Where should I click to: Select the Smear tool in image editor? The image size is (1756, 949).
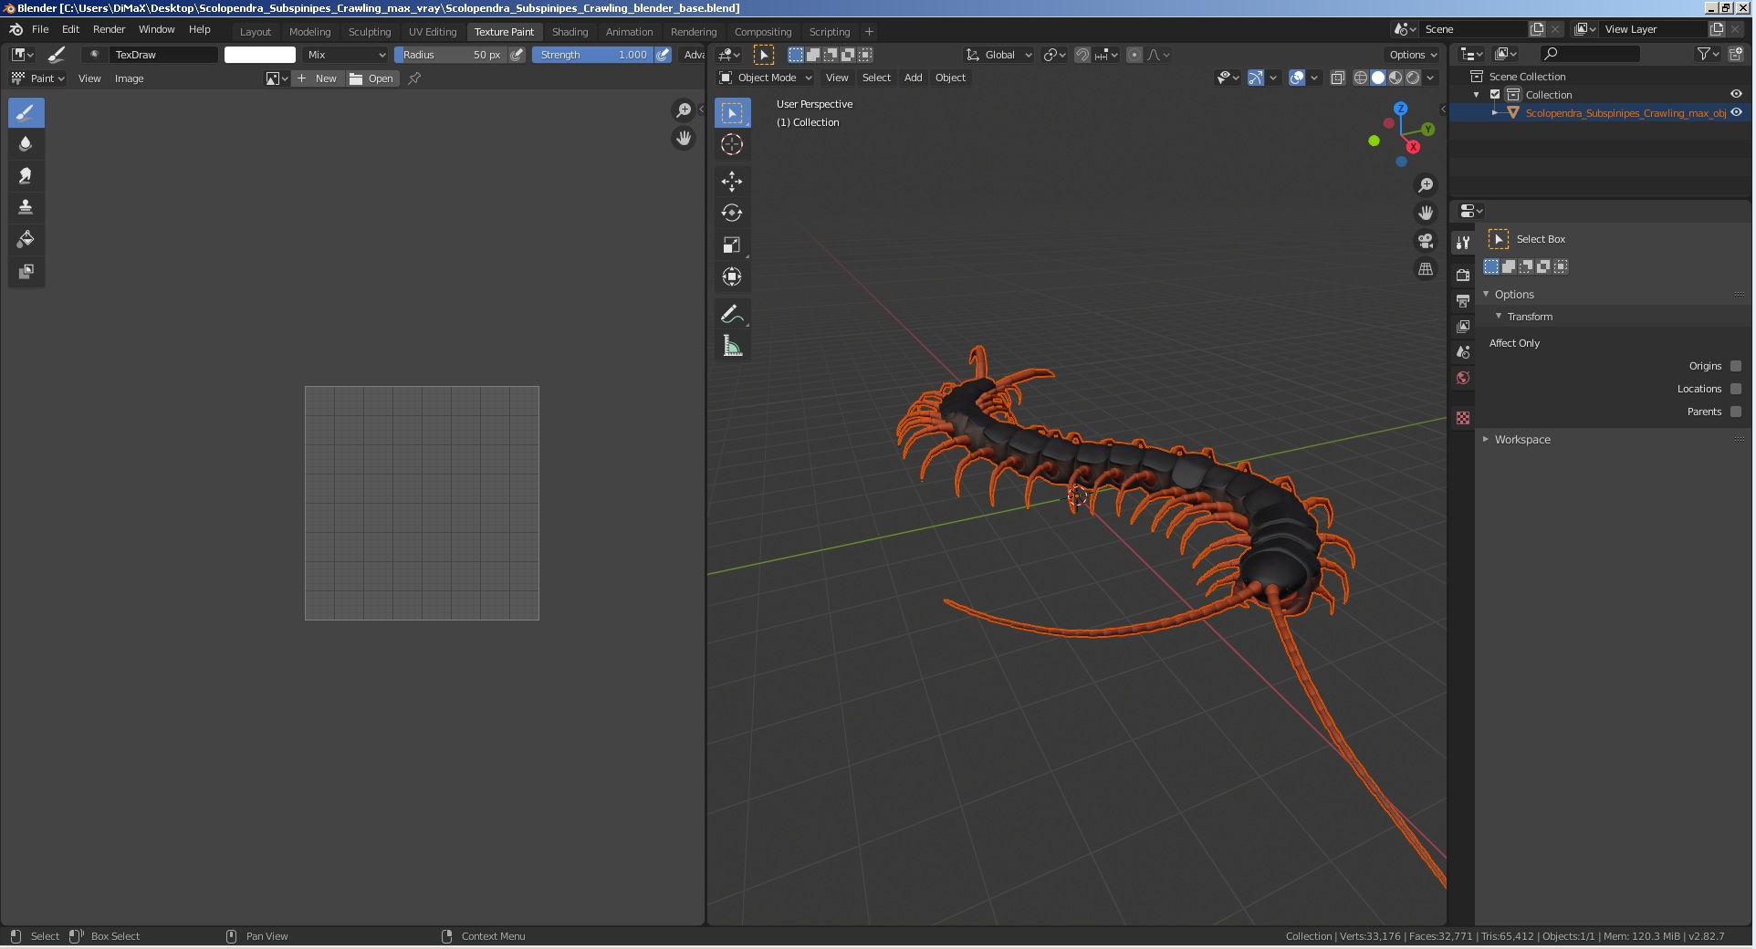(26, 175)
